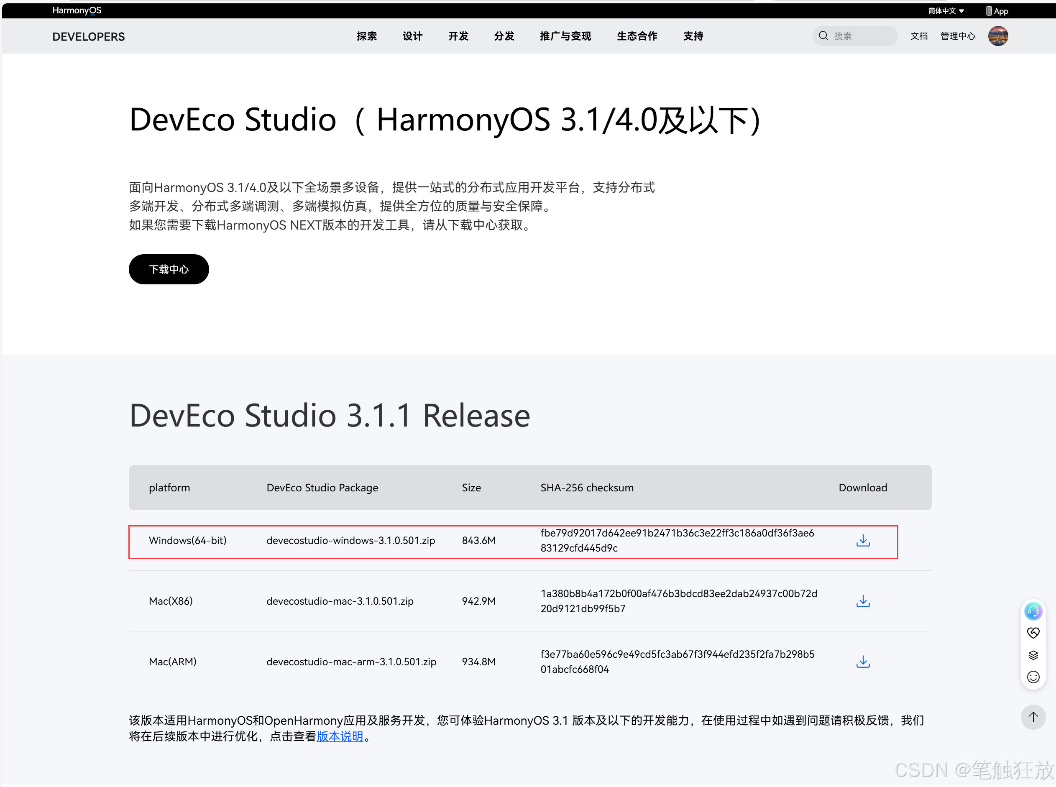Expand the 简体中文 language dropdown
Viewport: 1056px width, 787px height.
(946, 10)
